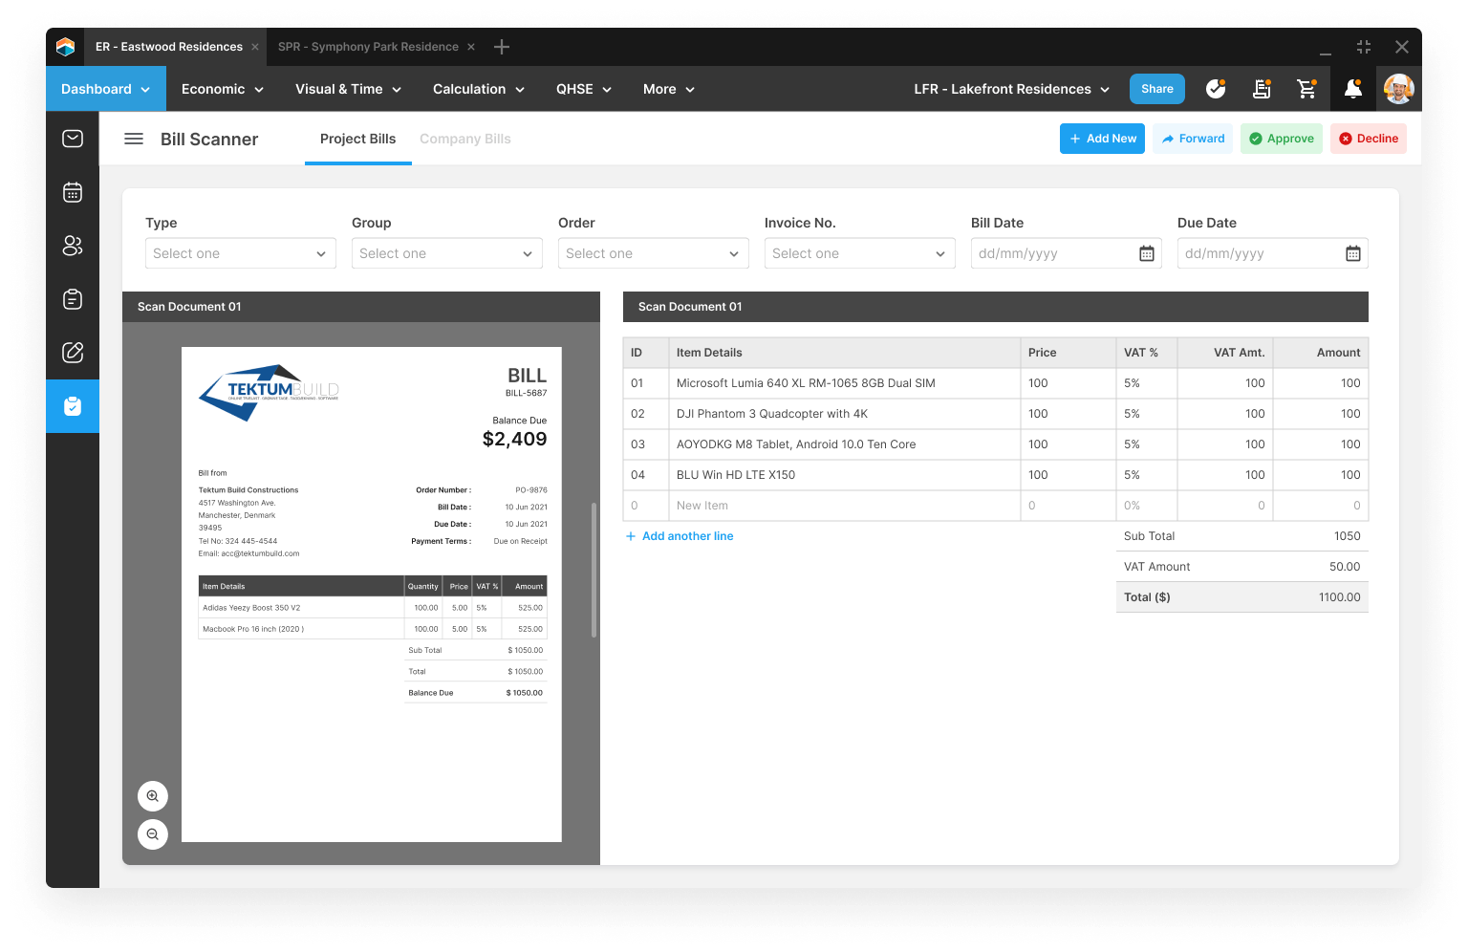
Task: Expand the Type dropdown
Action: tap(240, 253)
